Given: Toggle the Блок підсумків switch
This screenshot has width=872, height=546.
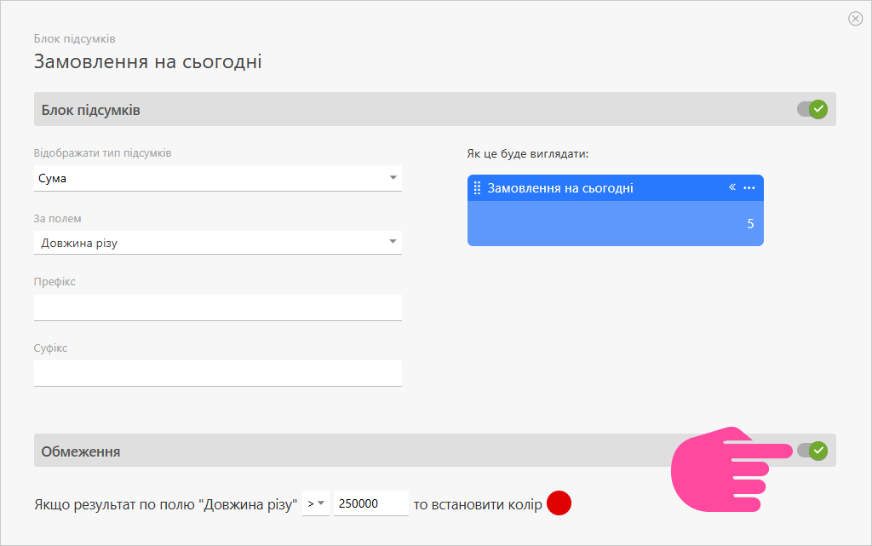Looking at the screenshot, I should tap(812, 109).
